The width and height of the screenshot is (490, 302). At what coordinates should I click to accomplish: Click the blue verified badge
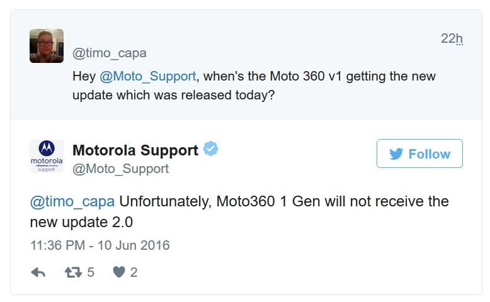[211, 148]
